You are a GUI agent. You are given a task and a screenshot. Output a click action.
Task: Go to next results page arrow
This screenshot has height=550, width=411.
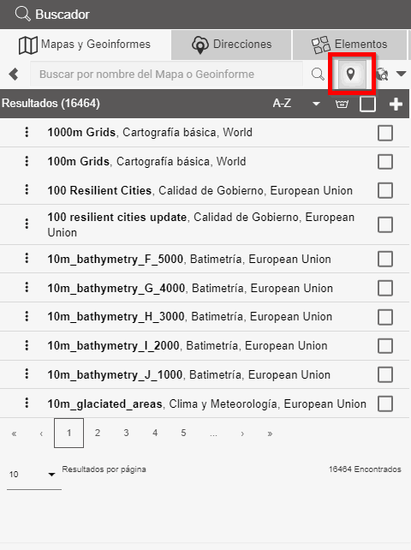242,433
